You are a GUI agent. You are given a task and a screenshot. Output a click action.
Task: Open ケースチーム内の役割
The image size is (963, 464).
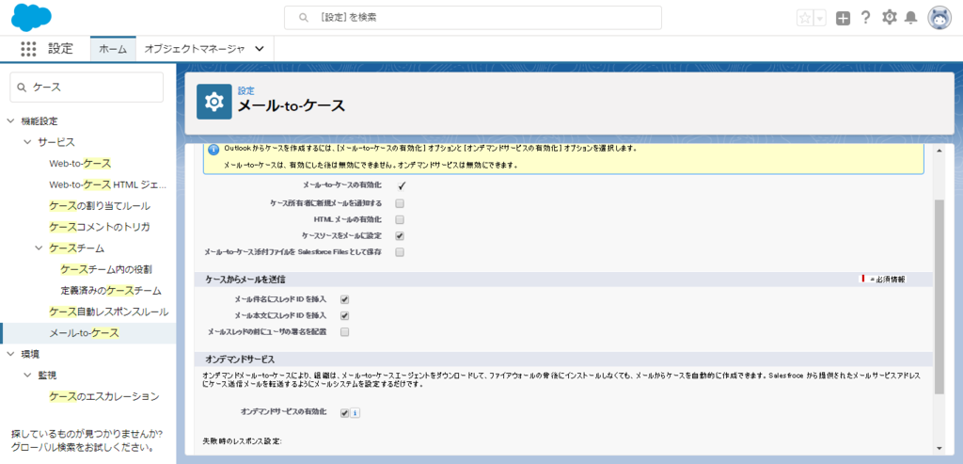(x=106, y=269)
